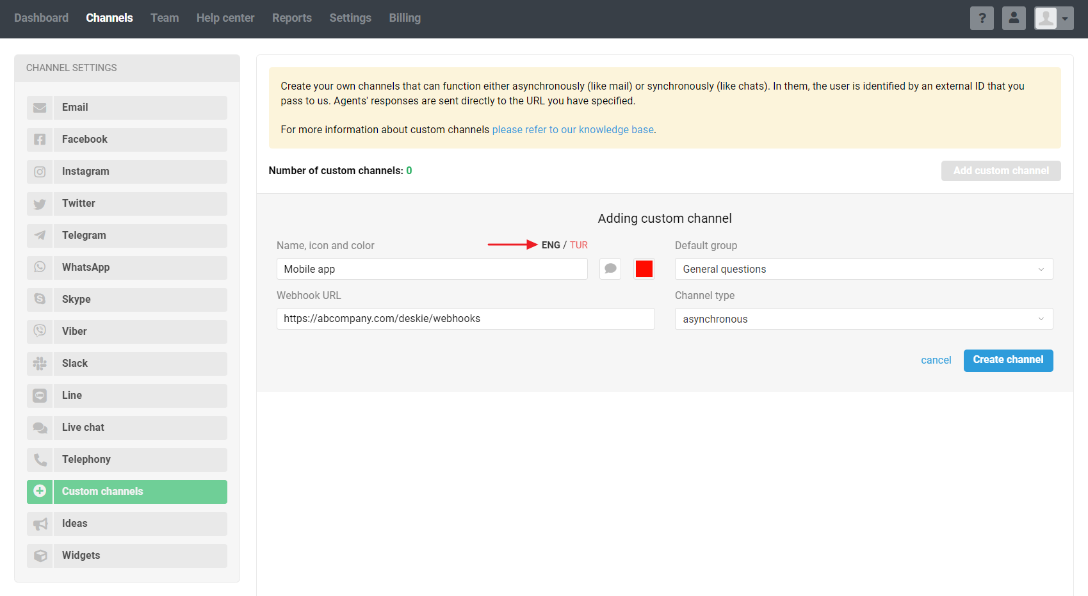The height and width of the screenshot is (596, 1088).
Task: Go to the Dashboard tab
Action: coord(41,18)
